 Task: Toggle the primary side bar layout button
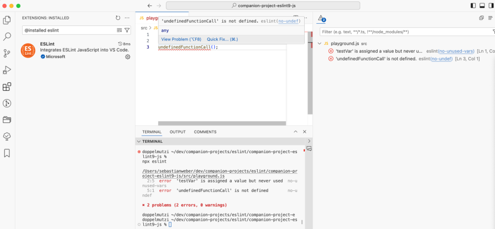pos(473,6)
